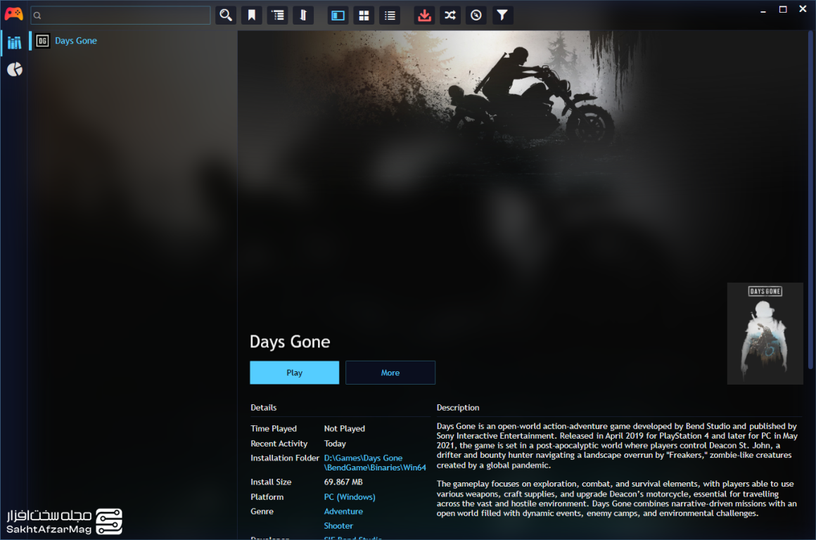Screen dimensions: 816x540
Task: Switch to the Grid view layout
Action: pos(364,15)
